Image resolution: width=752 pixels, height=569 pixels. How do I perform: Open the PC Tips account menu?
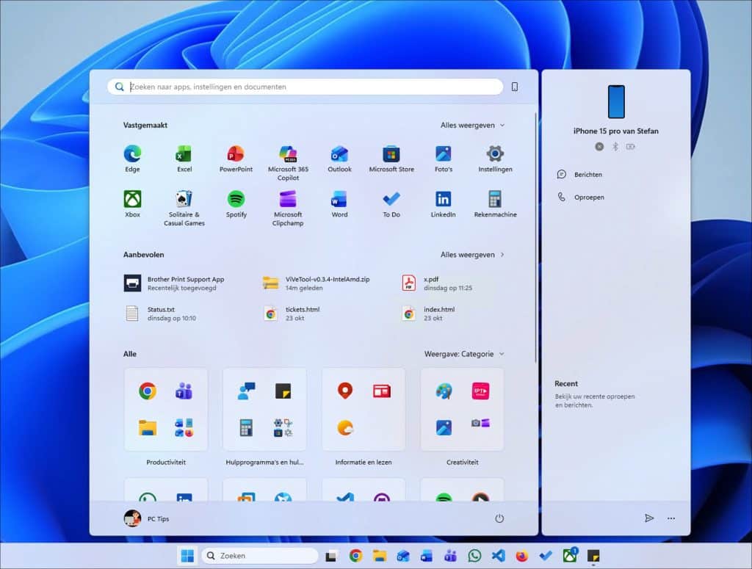coord(145,518)
